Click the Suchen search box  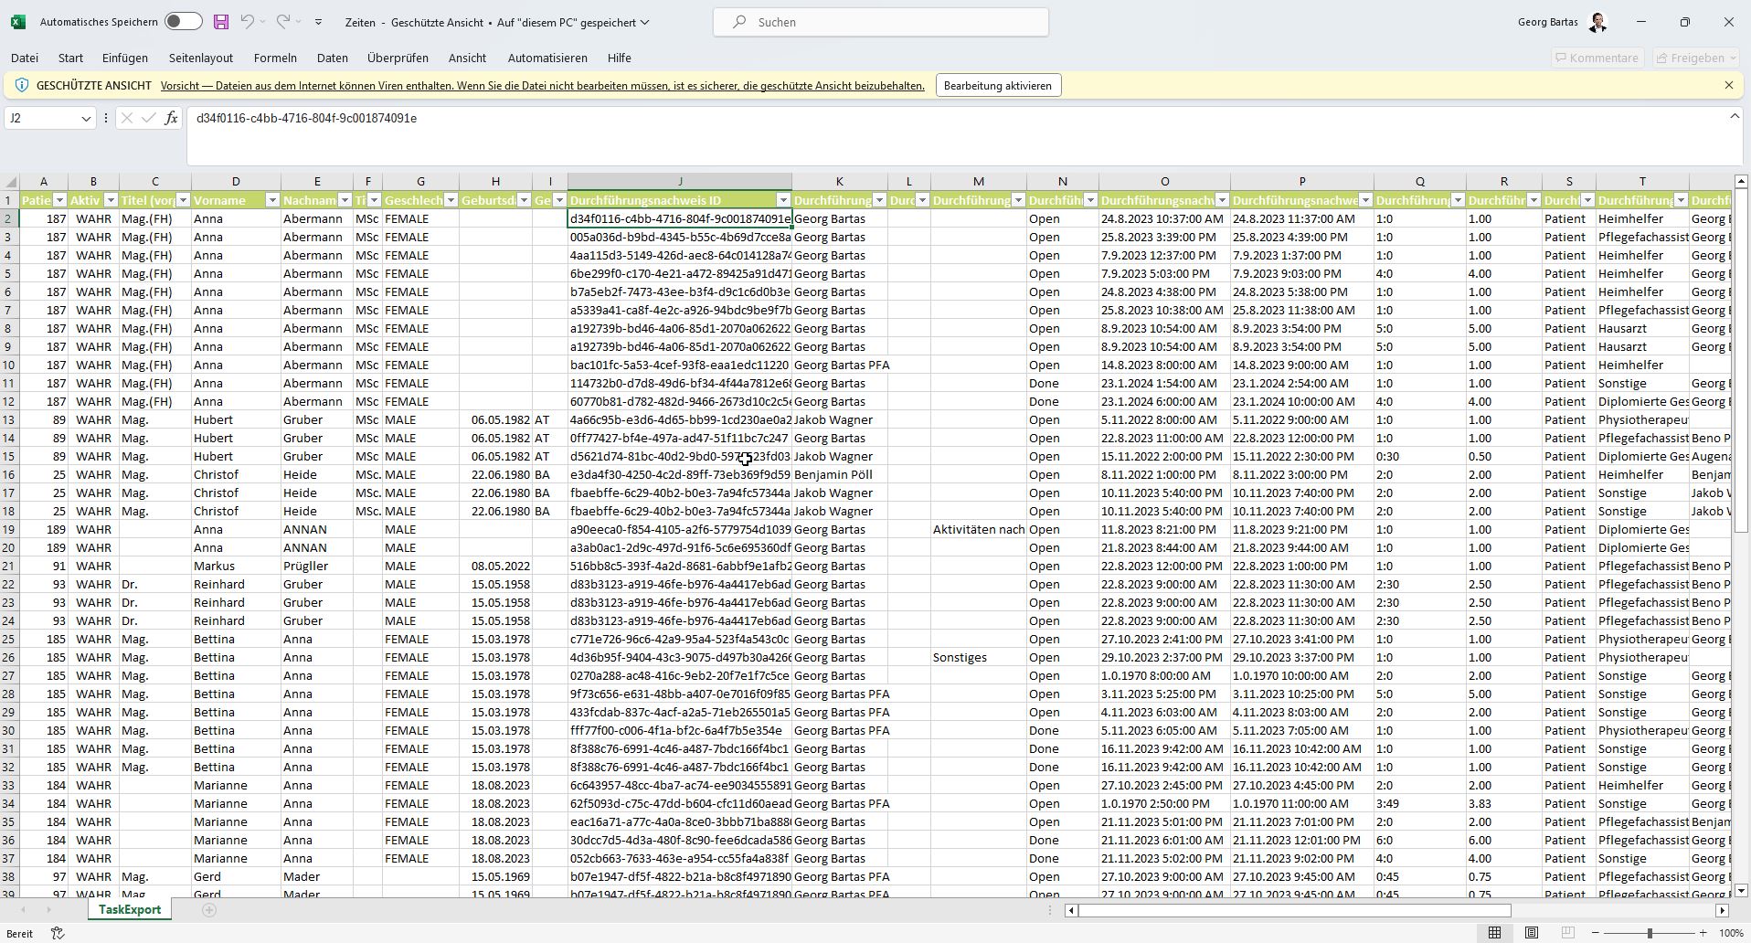[x=881, y=22]
